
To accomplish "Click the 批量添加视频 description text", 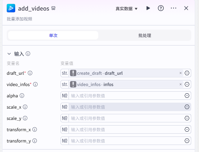I will coord(19,19).
